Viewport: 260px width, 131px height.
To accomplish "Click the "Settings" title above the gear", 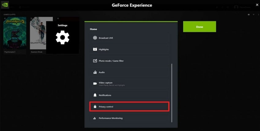I will point(62,25).
